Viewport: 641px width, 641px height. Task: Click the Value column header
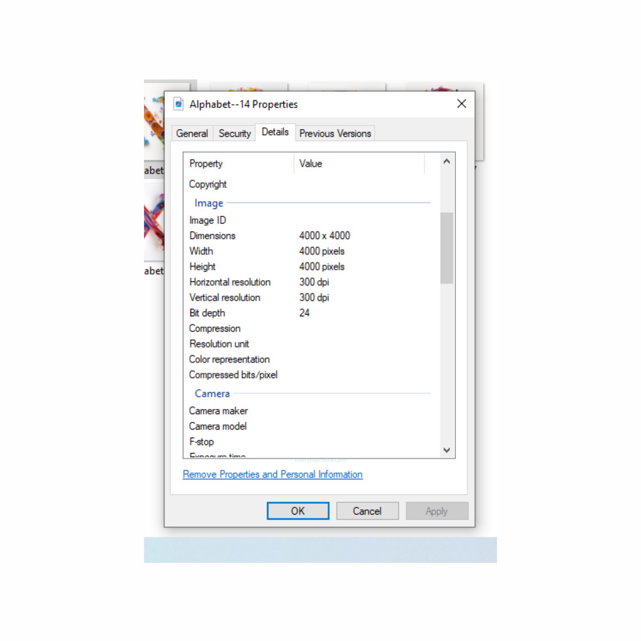pyautogui.click(x=359, y=163)
